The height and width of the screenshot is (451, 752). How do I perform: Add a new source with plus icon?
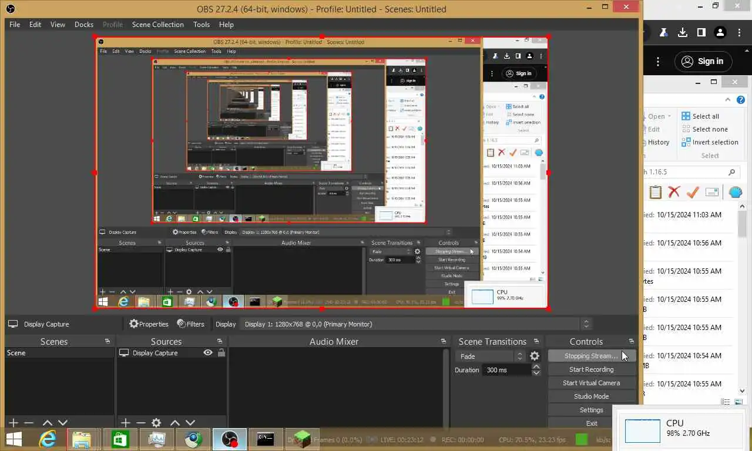tap(125, 422)
